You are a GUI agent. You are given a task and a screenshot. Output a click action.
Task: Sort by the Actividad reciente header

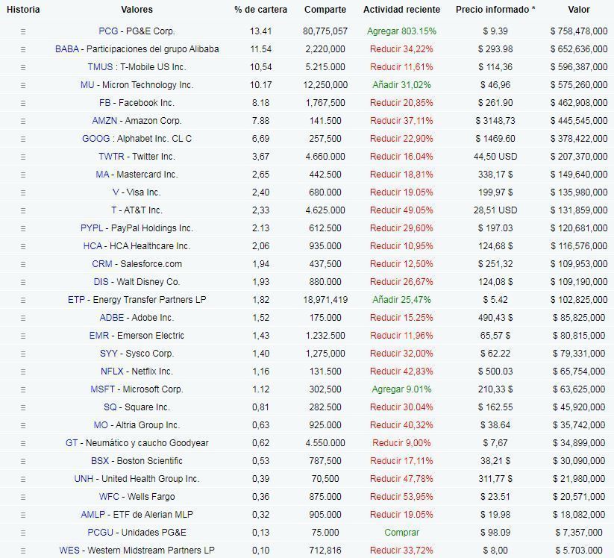[402, 10]
